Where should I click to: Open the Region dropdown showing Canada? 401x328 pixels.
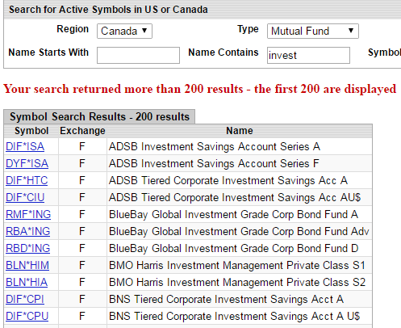124,32
